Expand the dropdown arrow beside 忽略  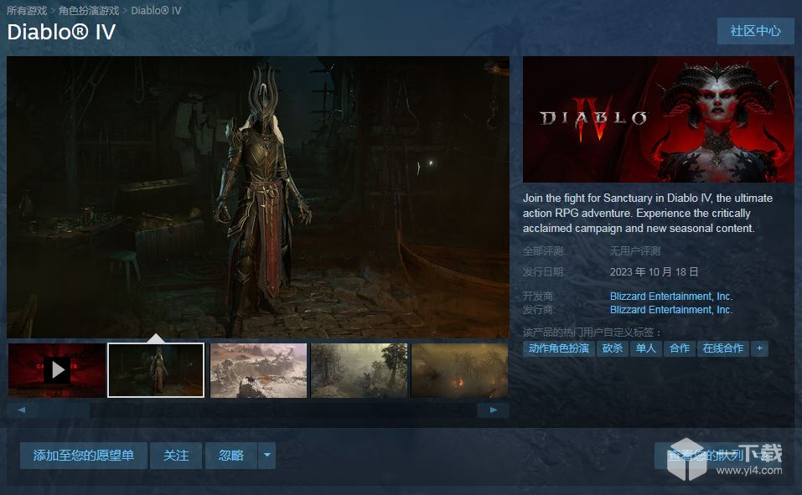pyautogui.click(x=267, y=456)
